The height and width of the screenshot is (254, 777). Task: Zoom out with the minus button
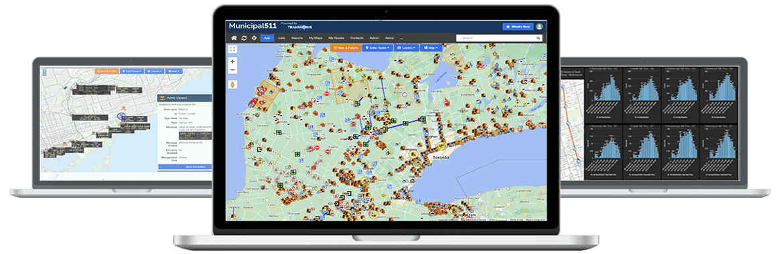coord(232,70)
